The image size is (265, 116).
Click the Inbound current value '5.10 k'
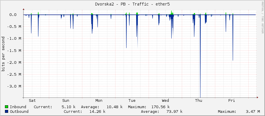click(69, 107)
